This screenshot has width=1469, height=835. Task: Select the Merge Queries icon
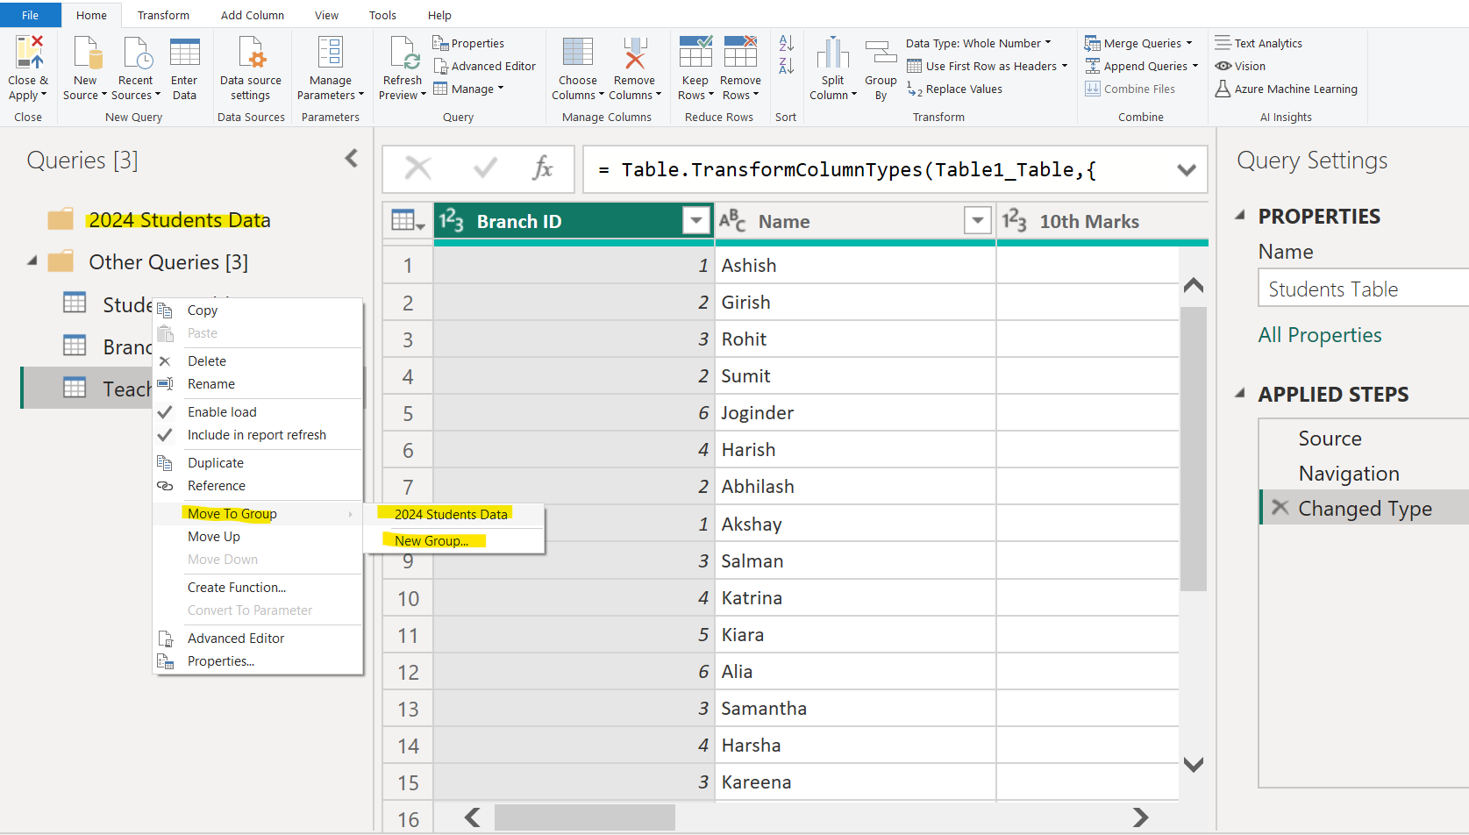[x=1138, y=42]
